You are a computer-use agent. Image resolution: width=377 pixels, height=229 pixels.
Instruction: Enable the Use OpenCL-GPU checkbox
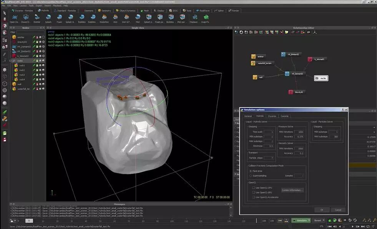(x=253, y=193)
